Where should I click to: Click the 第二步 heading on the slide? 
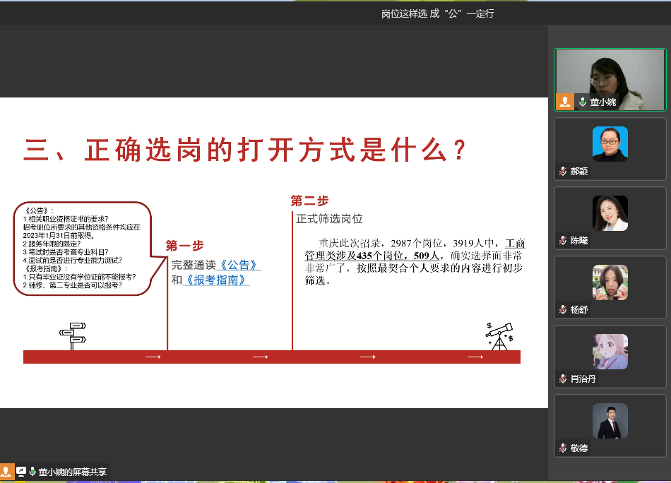pyautogui.click(x=309, y=201)
